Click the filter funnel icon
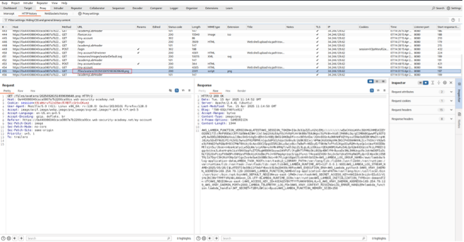This screenshot has width=464, height=242. [x=6, y=20]
